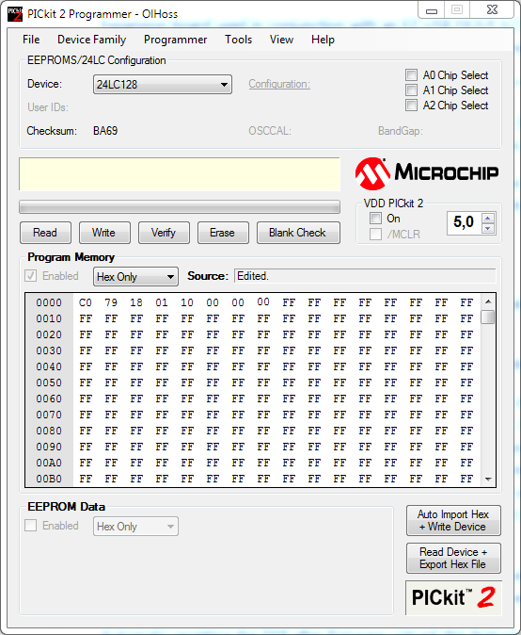Enable A1 Chip Select checkbox

point(412,90)
